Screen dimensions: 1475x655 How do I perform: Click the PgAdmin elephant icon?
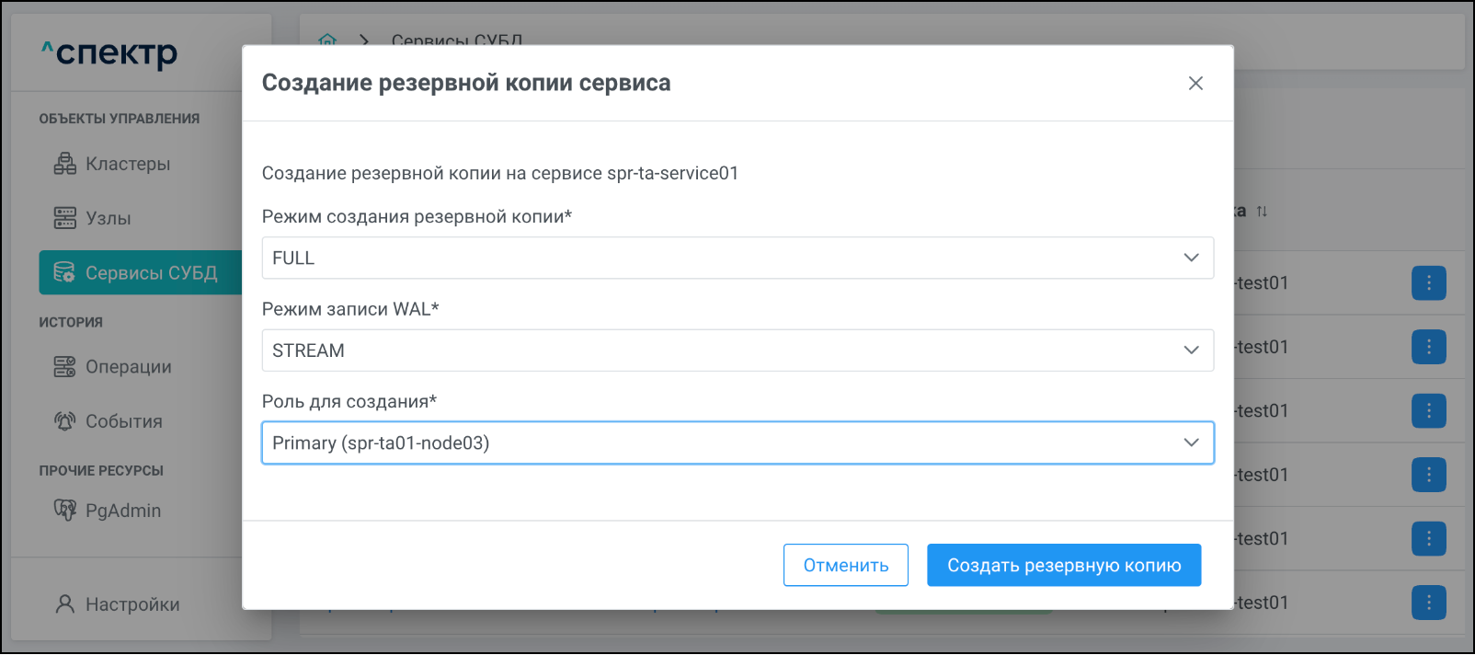click(x=64, y=510)
